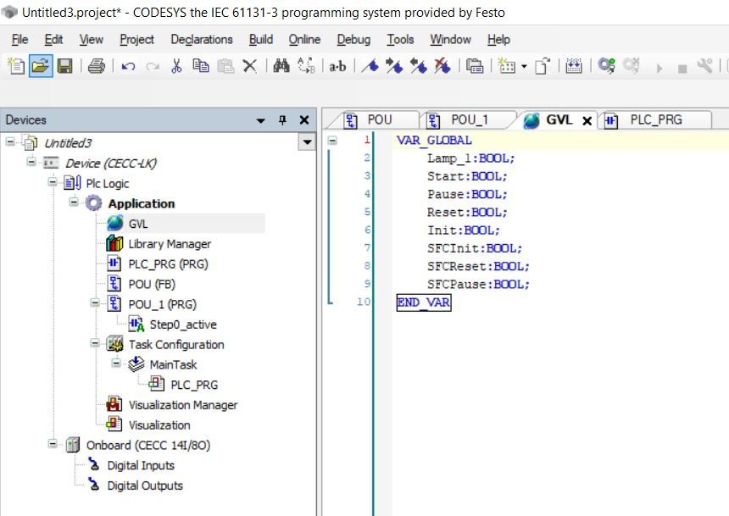The width and height of the screenshot is (729, 516).
Task: Collapse the MainTask node
Action: 116,363
